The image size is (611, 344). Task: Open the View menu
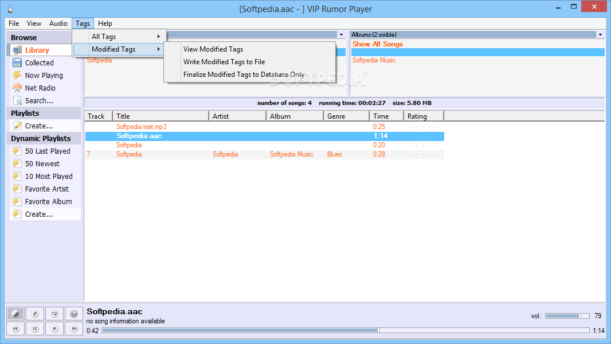[x=34, y=24]
